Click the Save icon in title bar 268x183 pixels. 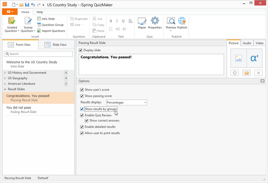27,5
